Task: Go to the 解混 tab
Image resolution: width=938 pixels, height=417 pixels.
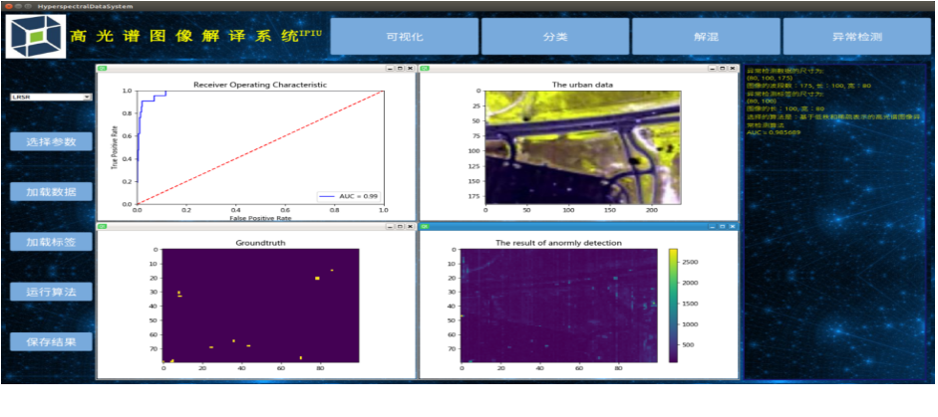Action: 705,37
